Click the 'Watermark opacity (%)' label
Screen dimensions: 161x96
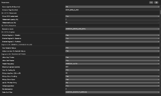[10, 19]
